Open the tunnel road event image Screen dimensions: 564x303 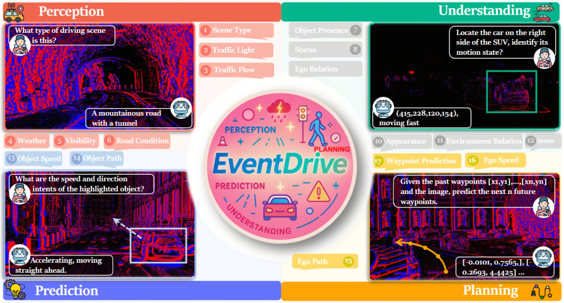pos(100,77)
